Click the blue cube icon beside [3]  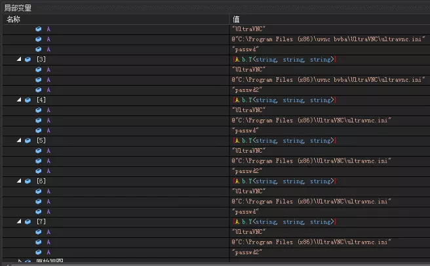(28, 60)
